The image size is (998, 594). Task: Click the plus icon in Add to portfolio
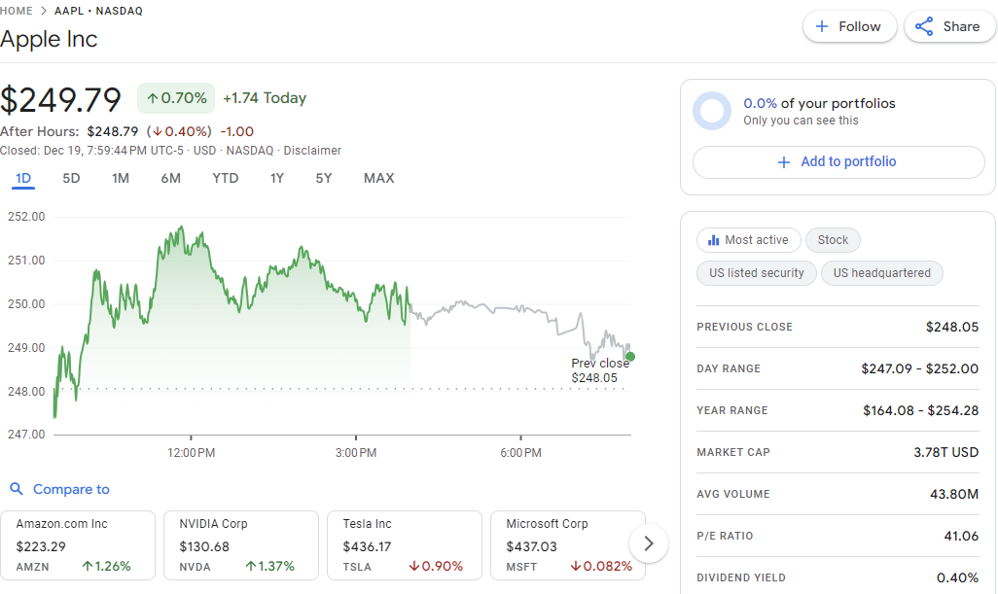pos(784,162)
